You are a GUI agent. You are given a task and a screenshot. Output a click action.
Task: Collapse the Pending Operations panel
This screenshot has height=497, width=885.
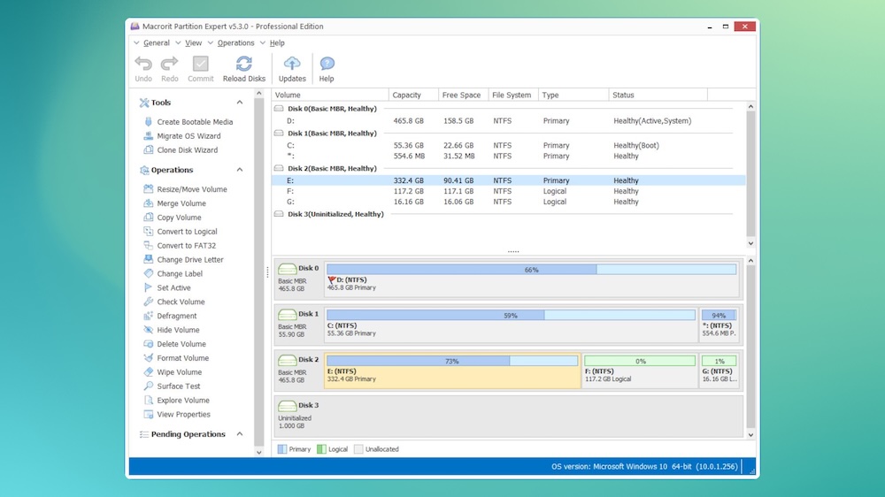tap(239, 434)
